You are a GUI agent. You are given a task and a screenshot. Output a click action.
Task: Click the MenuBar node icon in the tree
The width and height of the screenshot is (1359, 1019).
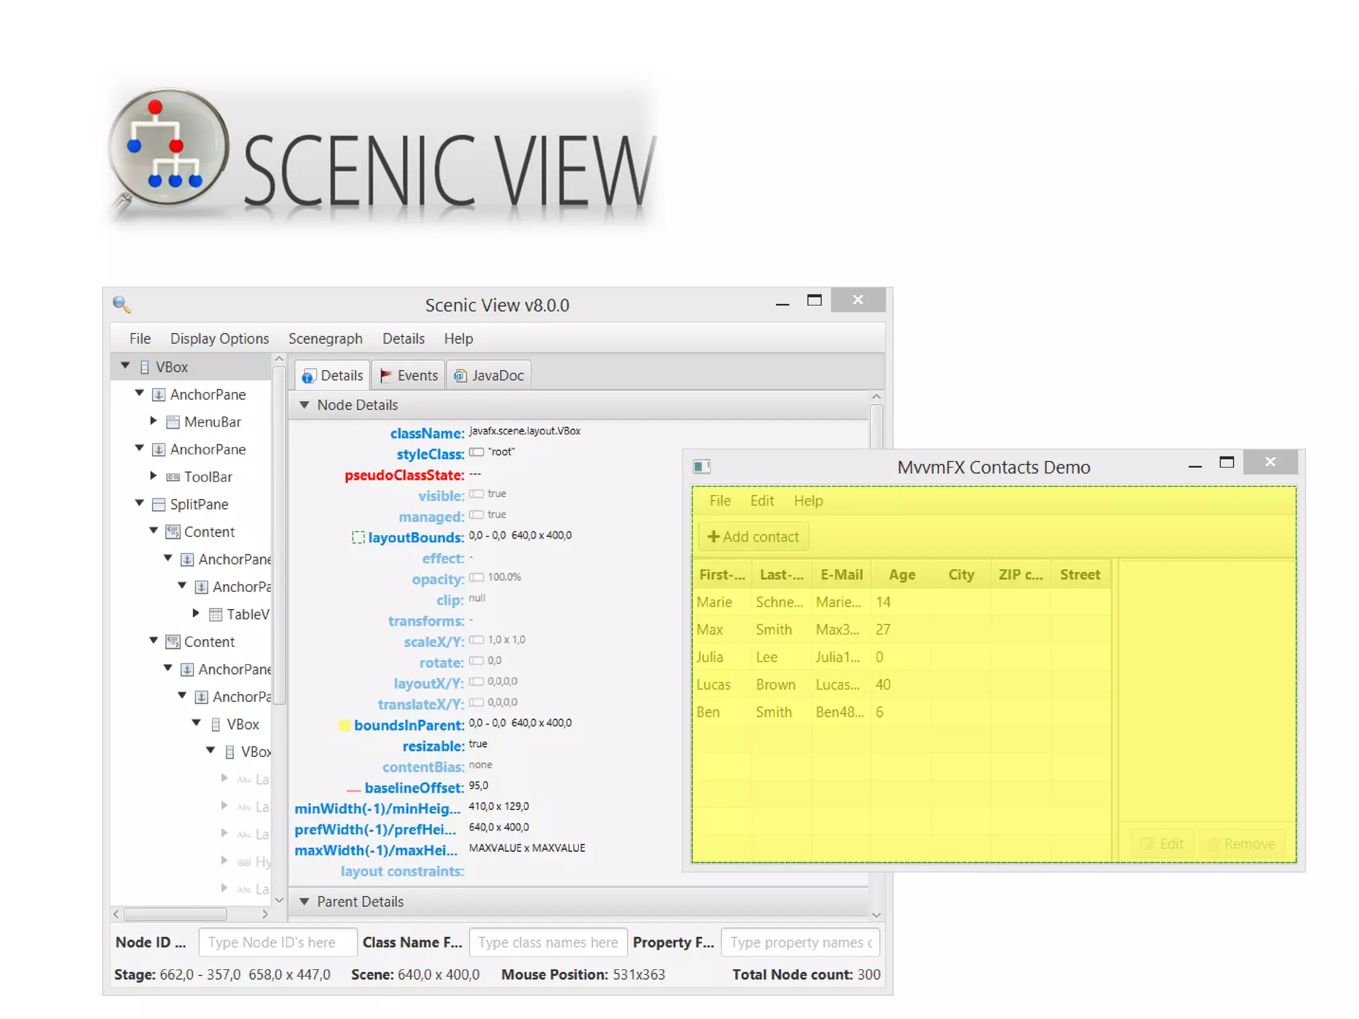click(173, 422)
